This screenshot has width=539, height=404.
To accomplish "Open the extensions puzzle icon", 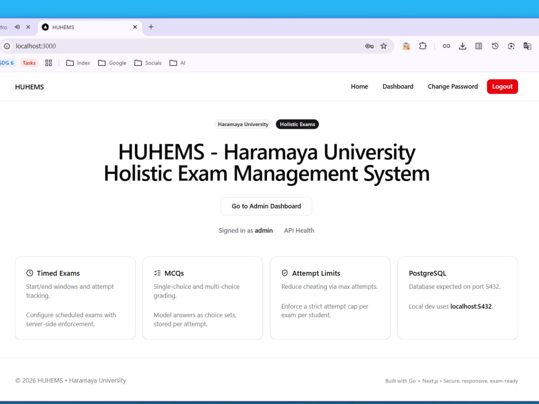I will click(423, 46).
